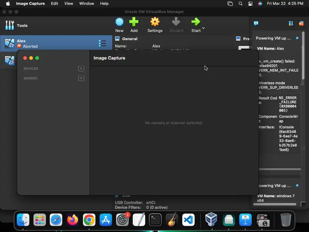Toggle the notification center icon

coord(256,24)
